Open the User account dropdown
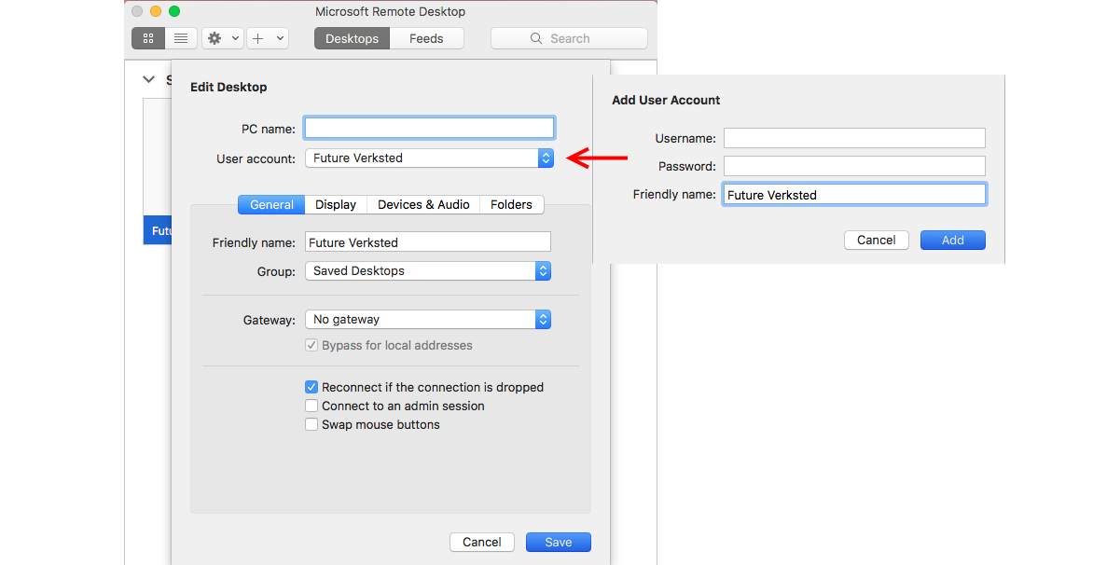 click(429, 158)
